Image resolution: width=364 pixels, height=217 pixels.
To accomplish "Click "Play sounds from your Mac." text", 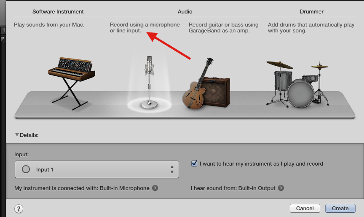I will click(x=49, y=24).
